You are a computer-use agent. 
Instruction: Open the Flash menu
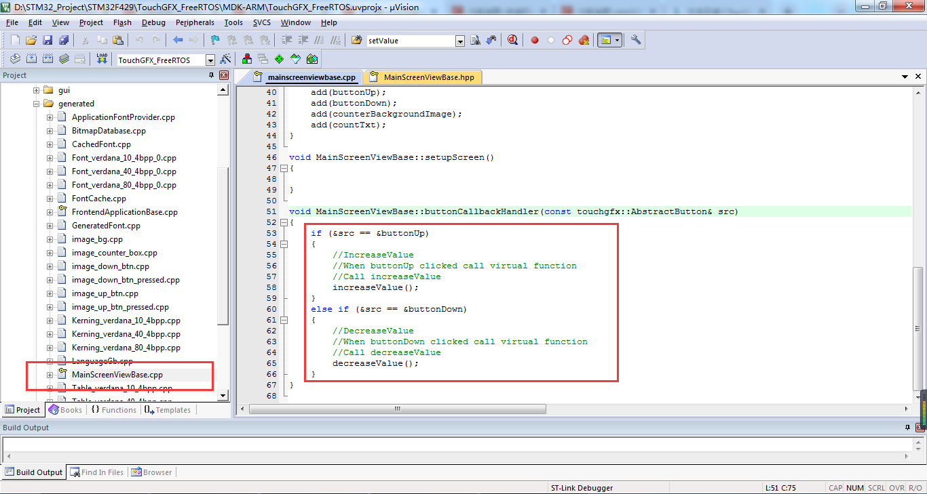click(x=122, y=22)
